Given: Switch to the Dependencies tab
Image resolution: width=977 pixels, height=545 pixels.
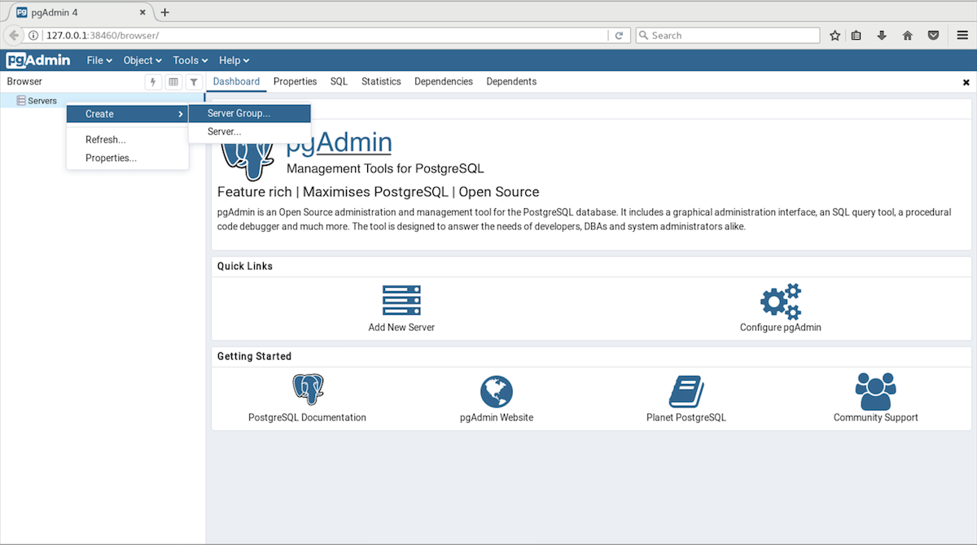Looking at the screenshot, I should click(444, 81).
